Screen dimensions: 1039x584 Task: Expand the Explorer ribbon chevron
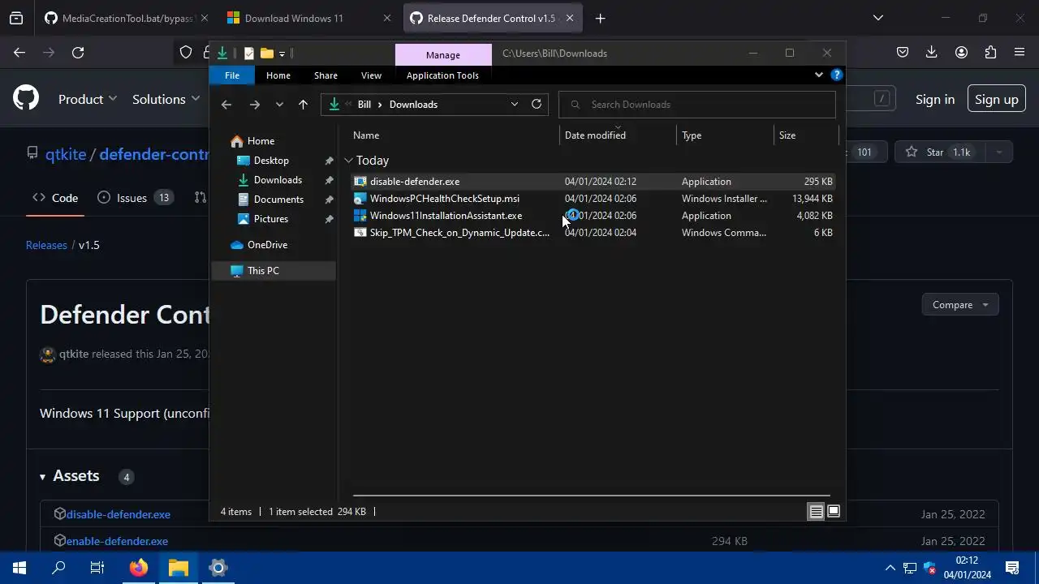pos(818,75)
